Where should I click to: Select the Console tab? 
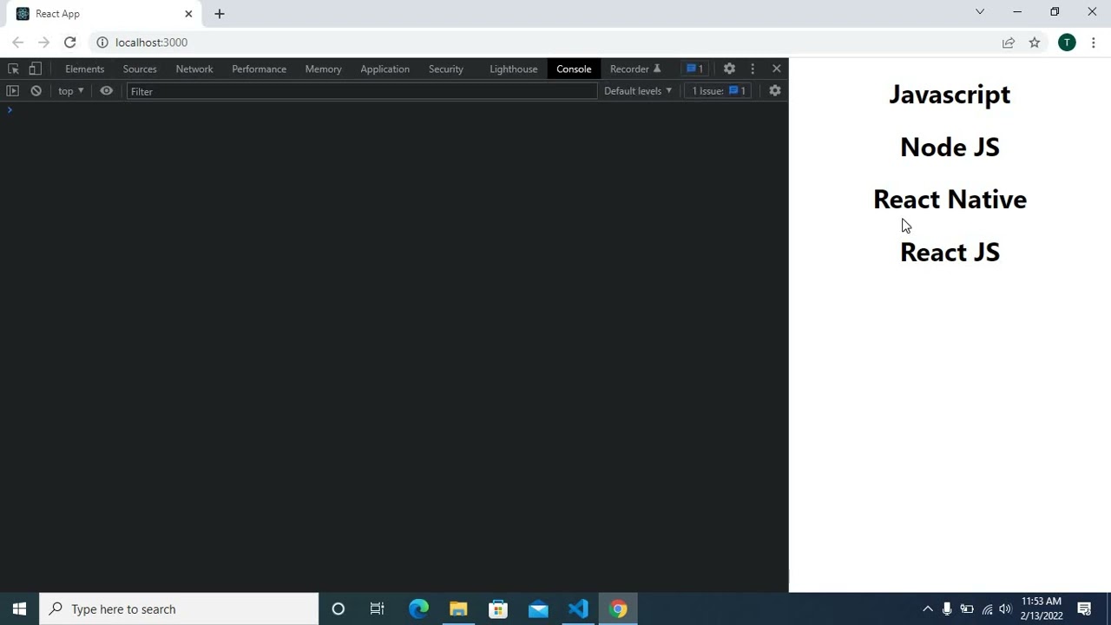click(574, 69)
